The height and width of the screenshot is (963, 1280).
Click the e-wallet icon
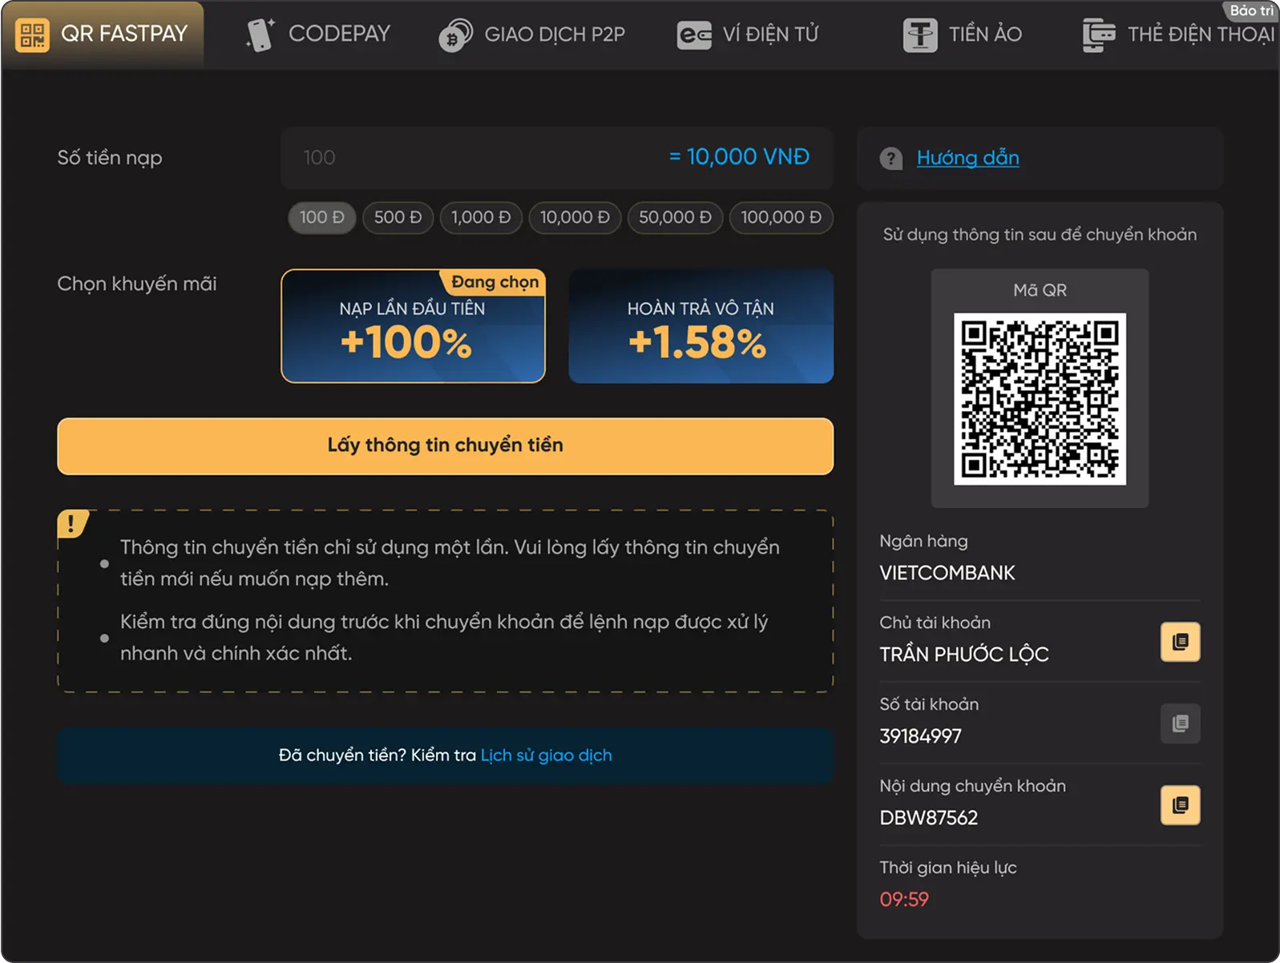pos(693,35)
